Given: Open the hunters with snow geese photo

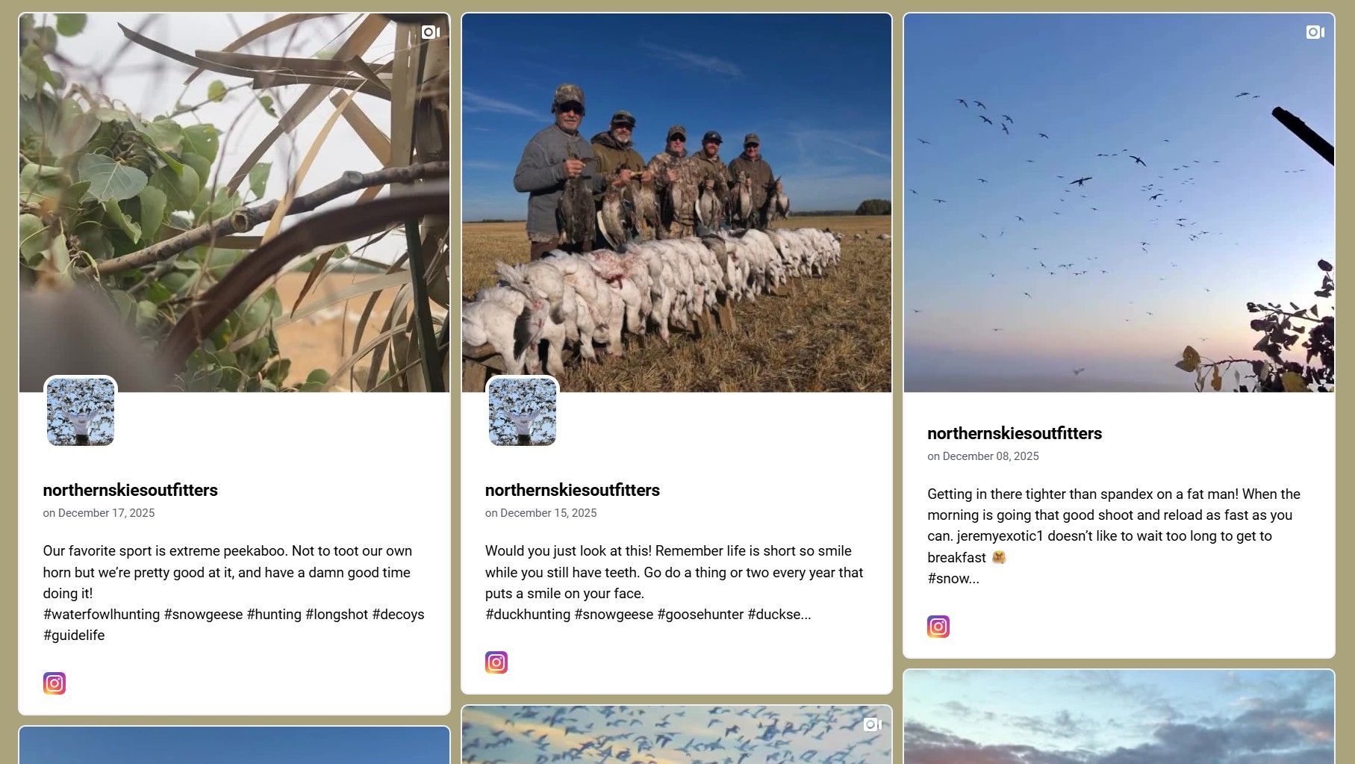Looking at the screenshot, I should (x=676, y=202).
